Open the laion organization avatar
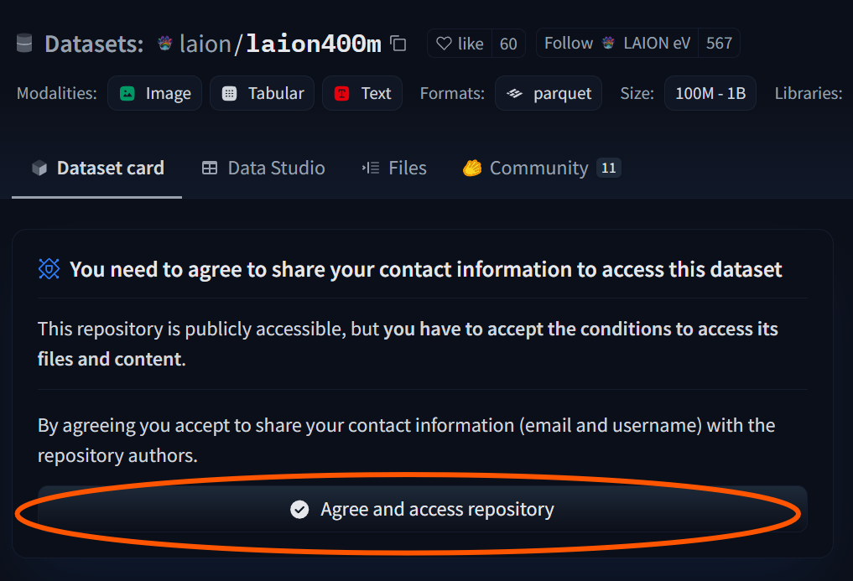 167,43
